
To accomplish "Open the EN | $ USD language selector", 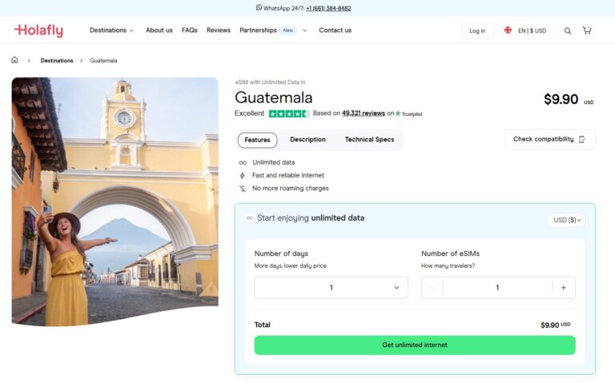I will [x=532, y=30].
